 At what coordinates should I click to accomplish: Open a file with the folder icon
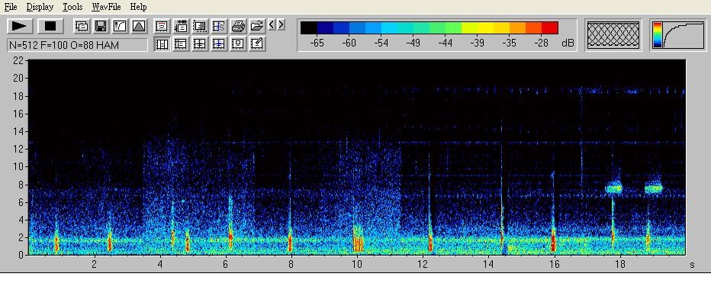pos(257,26)
